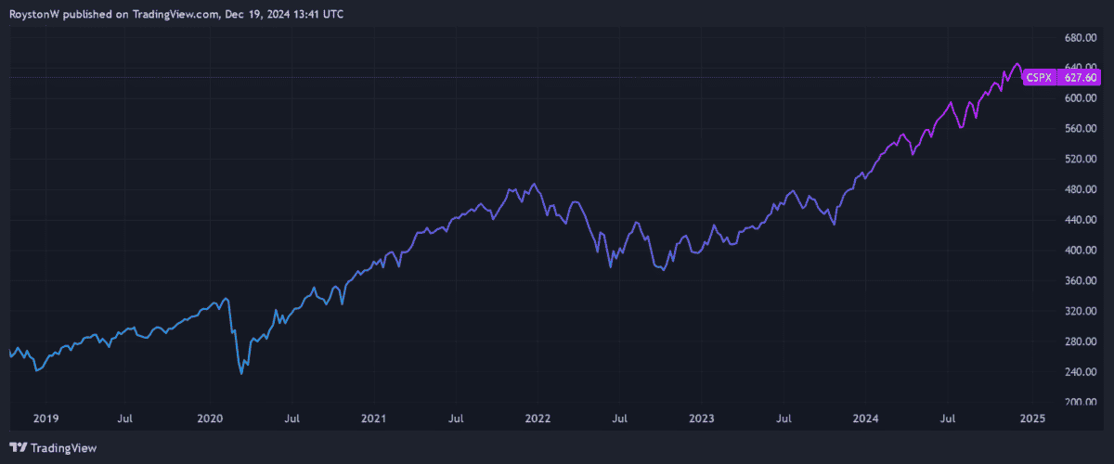Image resolution: width=1114 pixels, height=464 pixels.
Task: Click the early 2020 crash low point
Action: 241,373
